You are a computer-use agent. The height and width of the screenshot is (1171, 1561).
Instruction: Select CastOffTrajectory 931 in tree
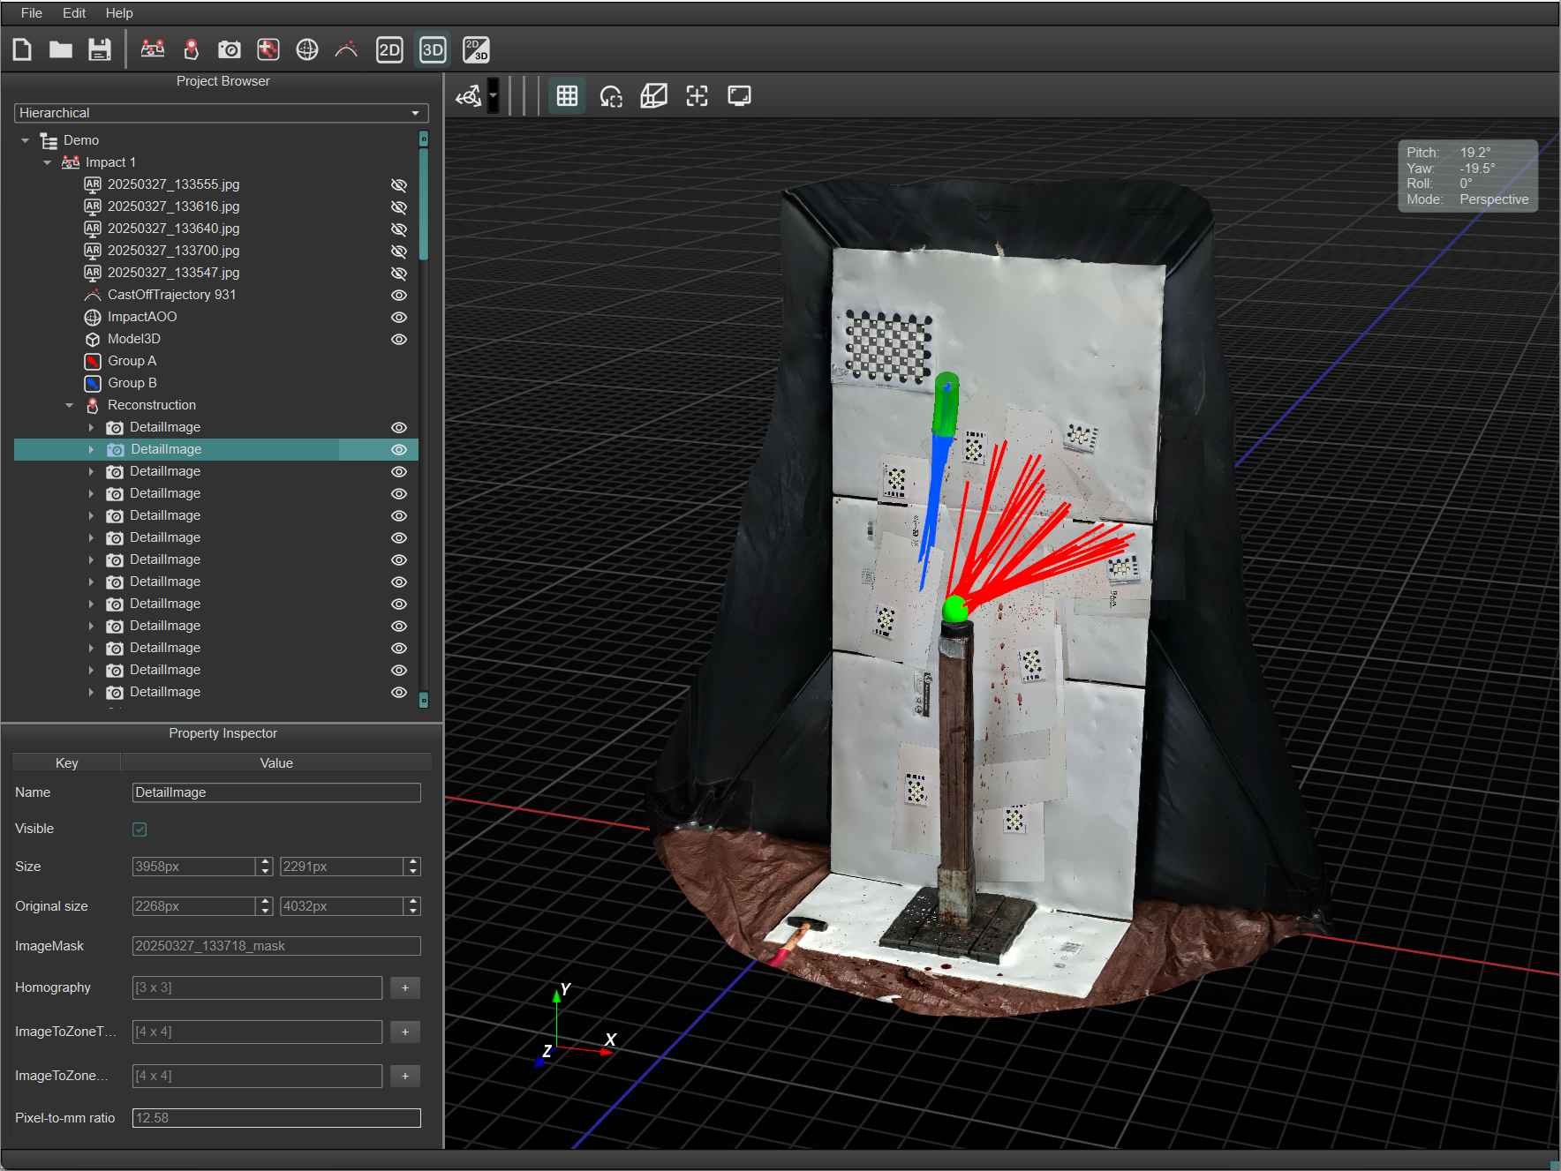(x=171, y=295)
